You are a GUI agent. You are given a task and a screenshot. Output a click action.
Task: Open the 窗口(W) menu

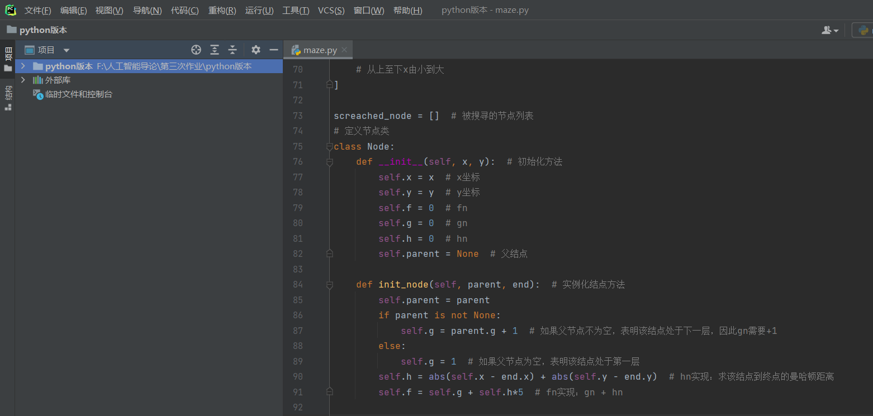coord(369,11)
